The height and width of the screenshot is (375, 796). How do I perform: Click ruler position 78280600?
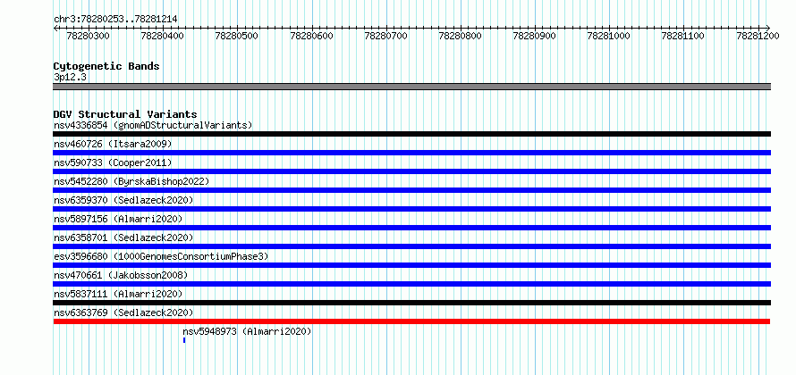click(x=313, y=36)
